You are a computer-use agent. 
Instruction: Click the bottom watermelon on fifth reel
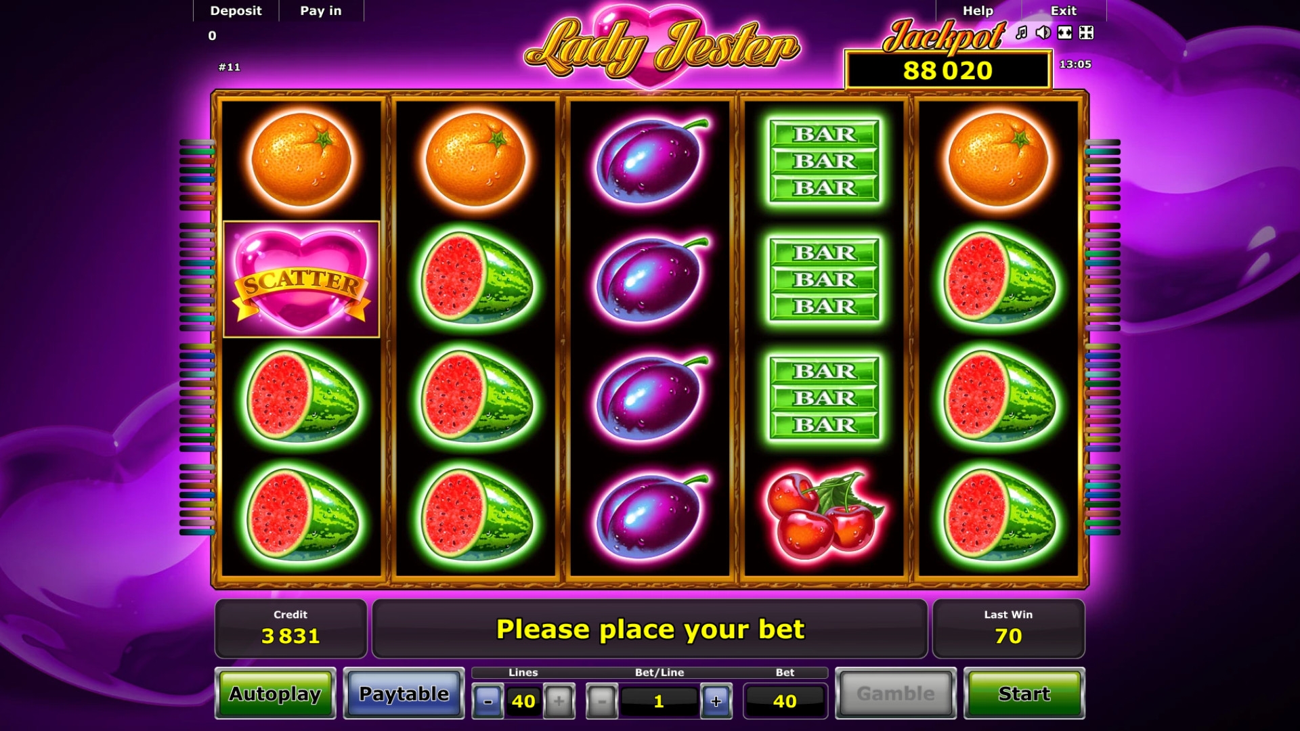tap(999, 516)
